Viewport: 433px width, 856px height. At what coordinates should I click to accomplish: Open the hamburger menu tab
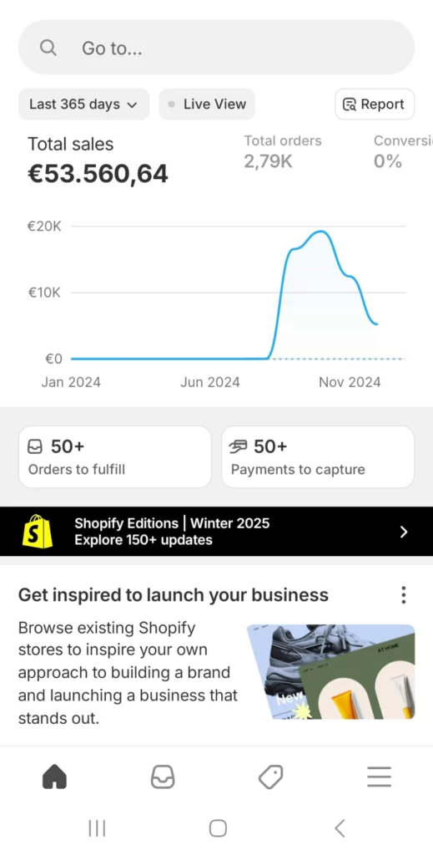pos(379,777)
